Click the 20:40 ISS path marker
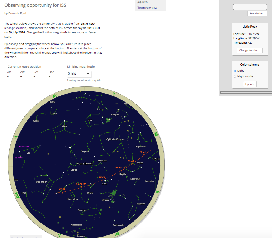The width and height of the screenshot is (272, 238). pos(130,161)
